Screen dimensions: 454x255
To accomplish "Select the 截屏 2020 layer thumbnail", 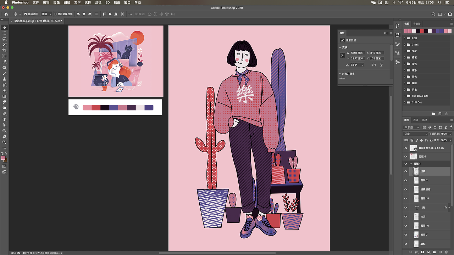I will (x=413, y=148).
